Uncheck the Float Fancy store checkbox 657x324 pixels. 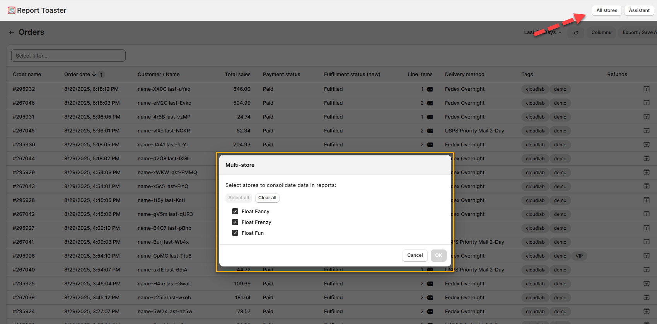click(235, 211)
